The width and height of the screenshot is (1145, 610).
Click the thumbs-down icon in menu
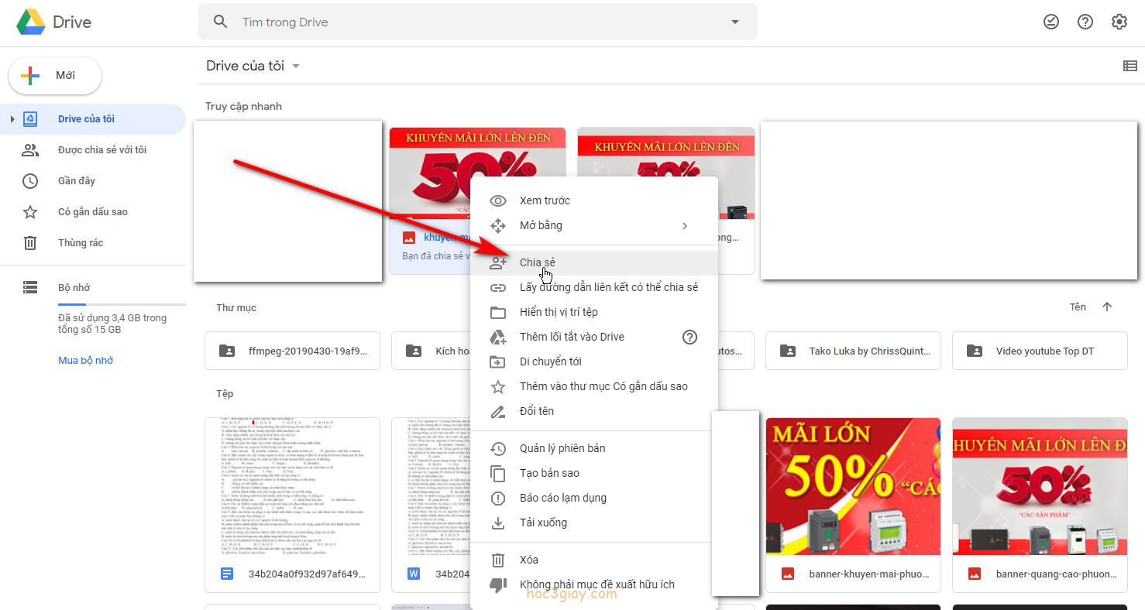click(498, 585)
